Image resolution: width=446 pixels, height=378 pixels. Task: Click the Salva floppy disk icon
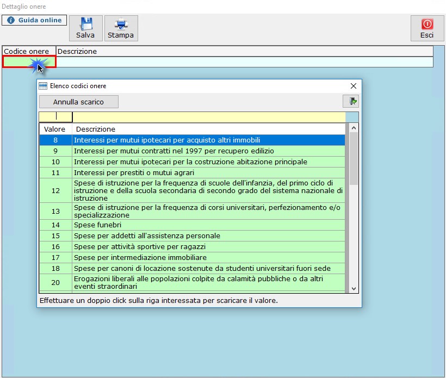pyautogui.click(x=85, y=24)
